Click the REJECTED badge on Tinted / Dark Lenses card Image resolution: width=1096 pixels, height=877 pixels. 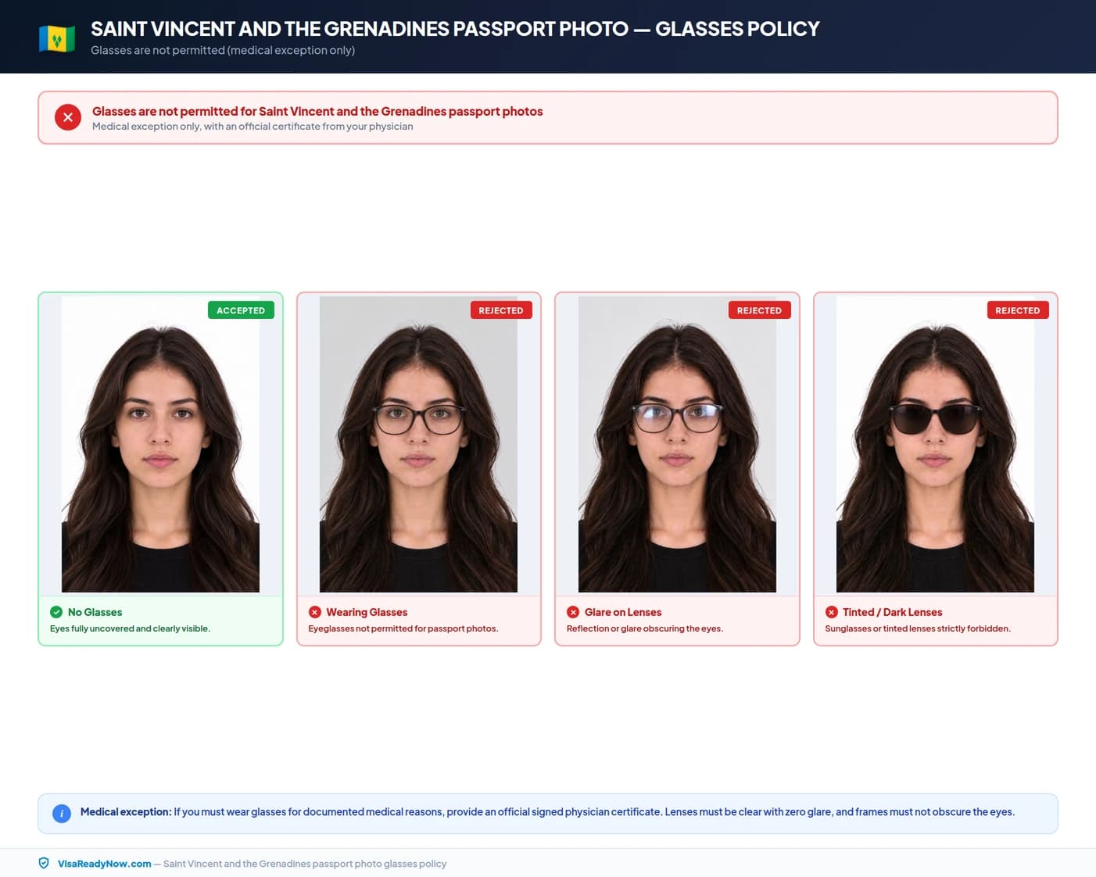click(1018, 310)
